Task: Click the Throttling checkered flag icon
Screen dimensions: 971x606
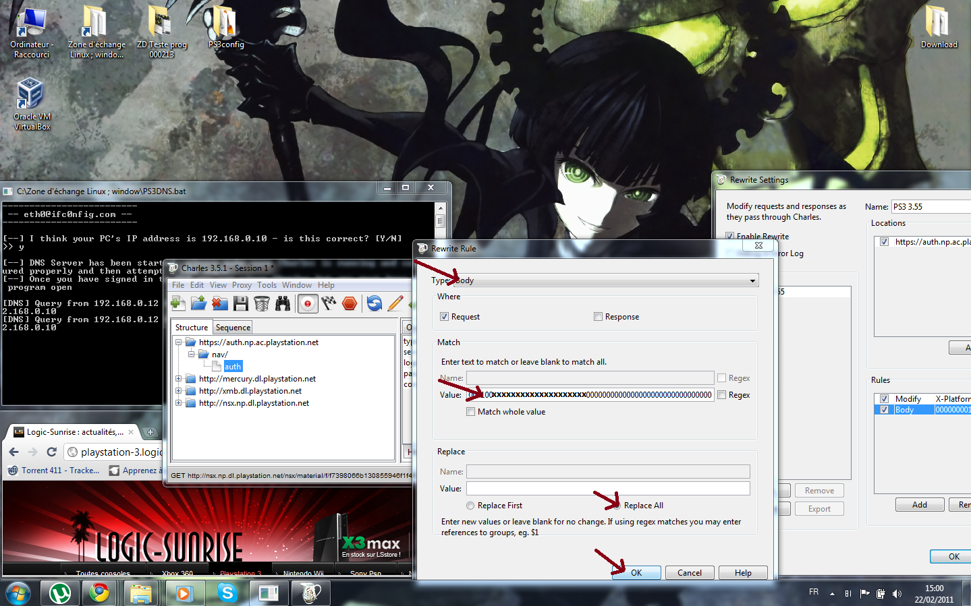Action: [x=329, y=303]
